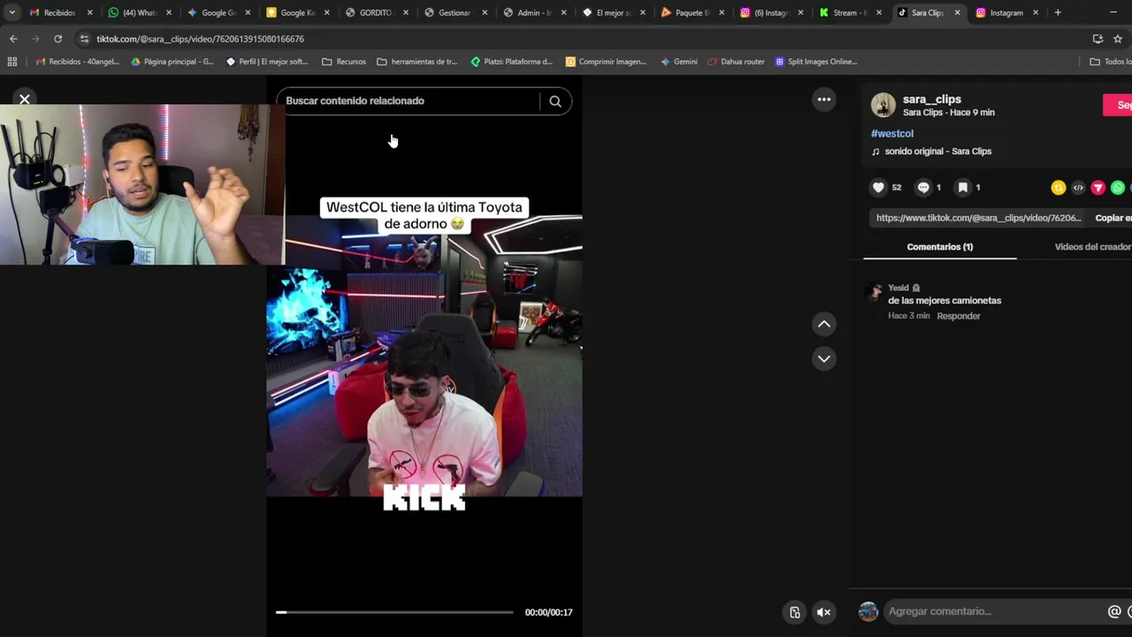Open the Comprimir Imagen bookmark
The width and height of the screenshot is (1132, 637).
coord(606,62)
